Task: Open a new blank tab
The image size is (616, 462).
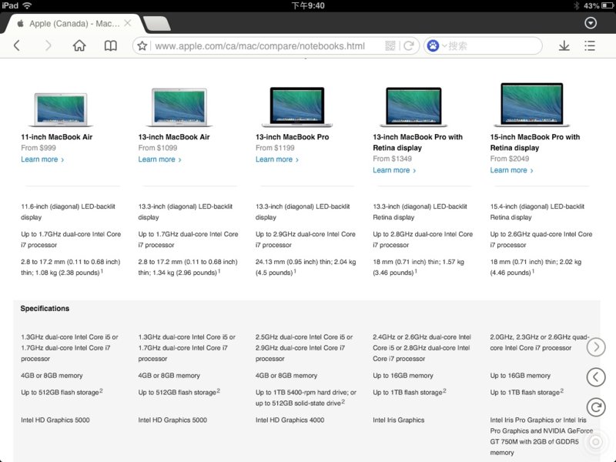Action: click(157, 24)
